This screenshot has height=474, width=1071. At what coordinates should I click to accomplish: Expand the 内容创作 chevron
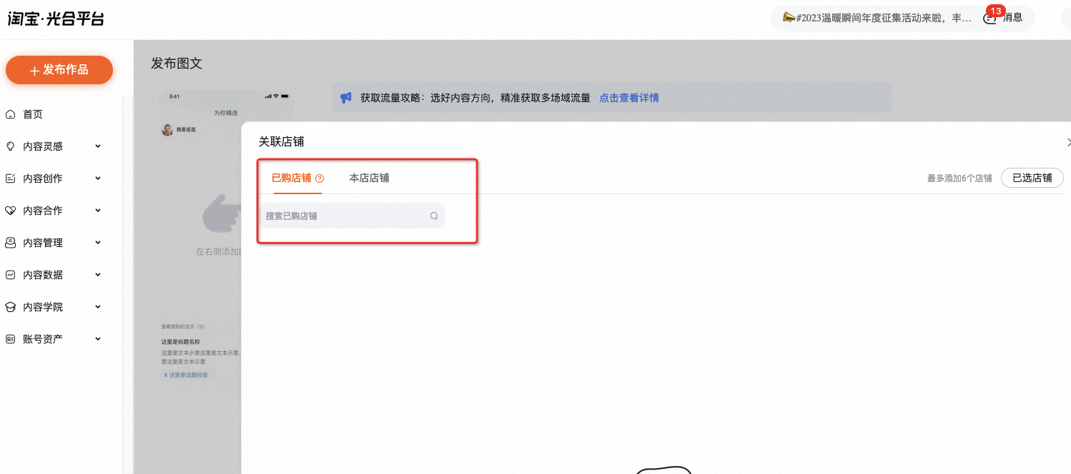98,178
